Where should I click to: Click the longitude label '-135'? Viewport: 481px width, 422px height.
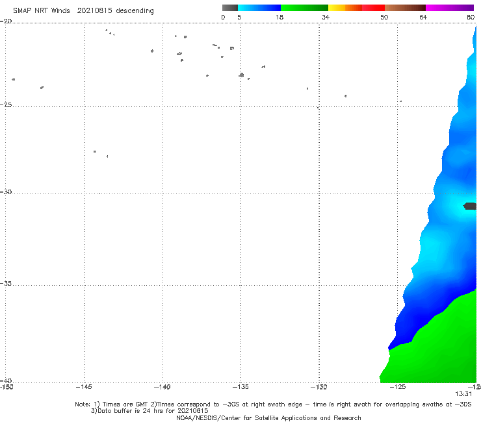(x=240, y=387)
